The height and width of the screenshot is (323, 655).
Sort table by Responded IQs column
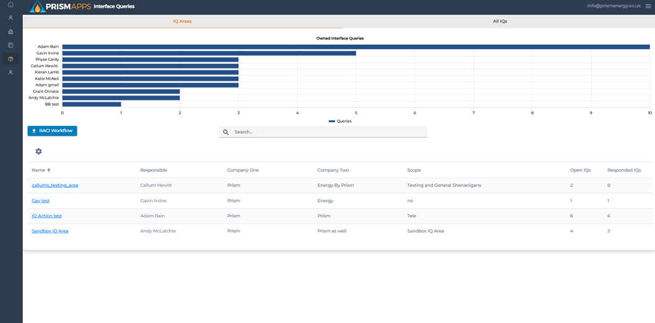624,170
